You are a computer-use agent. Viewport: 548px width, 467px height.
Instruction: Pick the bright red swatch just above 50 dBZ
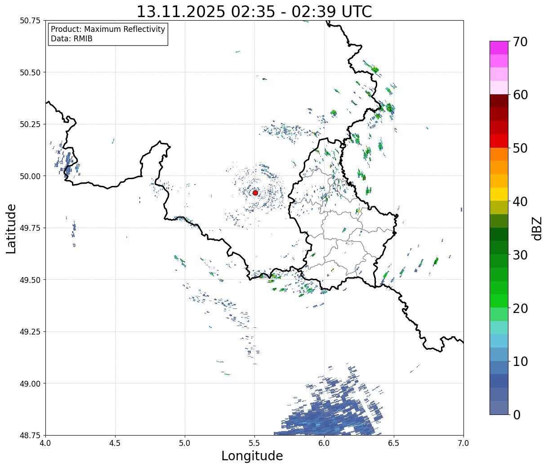coord(499,141)
